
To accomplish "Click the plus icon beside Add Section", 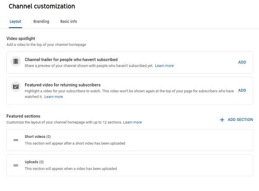I will 222,120.
